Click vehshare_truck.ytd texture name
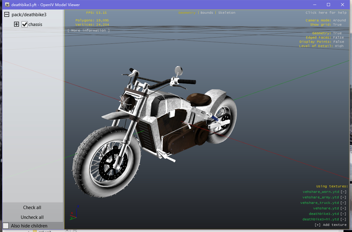Screen dimensions: 352x232 click(320, 203)
